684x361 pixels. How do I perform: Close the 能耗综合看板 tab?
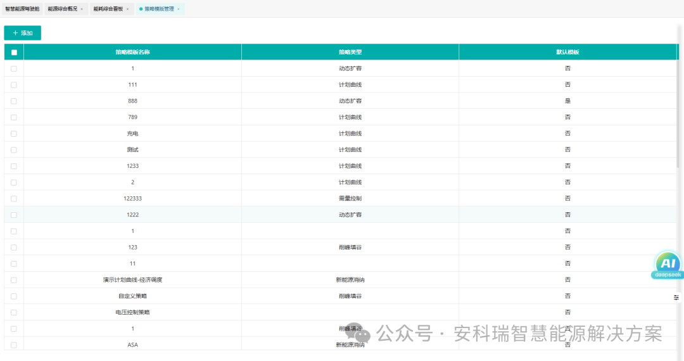(x=127, y=9)
